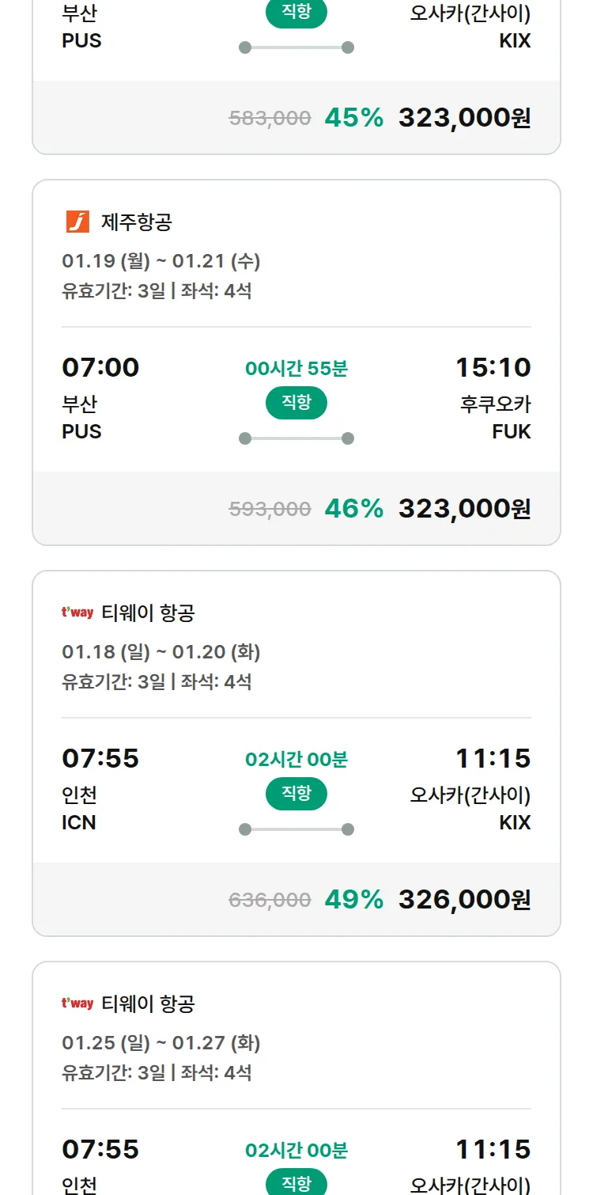Viewport: 593px width, 1195px height.
Task: Click the 15:10 Fukuoka arrival time
Action: pos(493,367)
